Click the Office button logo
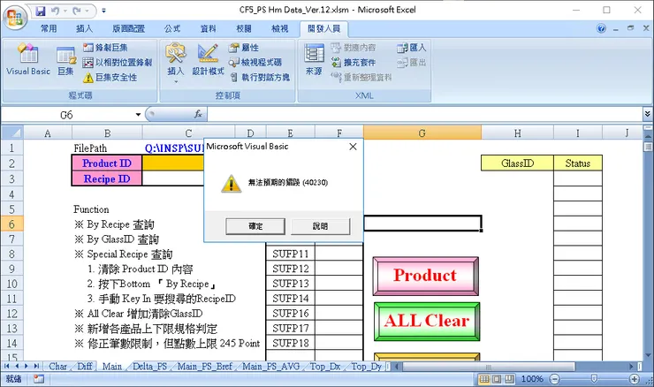This screenshot has height=387, width=654. coord(15,18)
